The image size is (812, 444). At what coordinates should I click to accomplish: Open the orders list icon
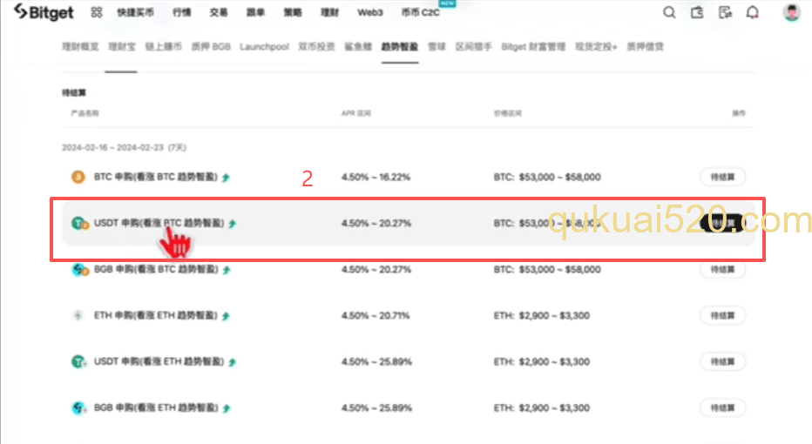click(725, 12)
